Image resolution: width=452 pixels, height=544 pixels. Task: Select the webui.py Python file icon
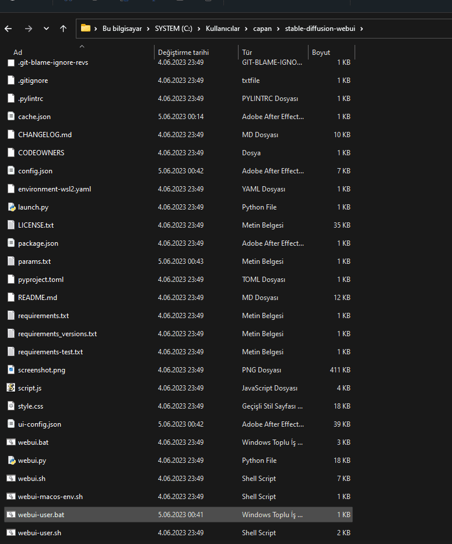point(11,461)
